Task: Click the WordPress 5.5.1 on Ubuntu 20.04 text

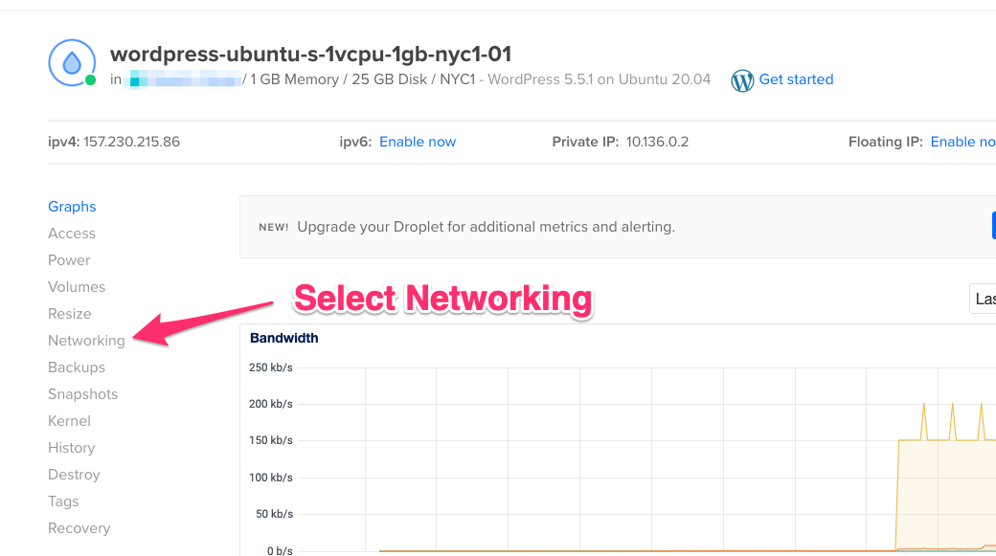Action: [599, 79]
